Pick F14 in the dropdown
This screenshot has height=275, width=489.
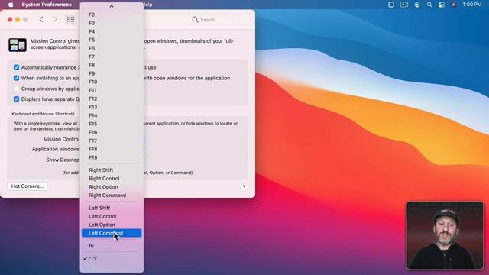(x=112, y=115)
